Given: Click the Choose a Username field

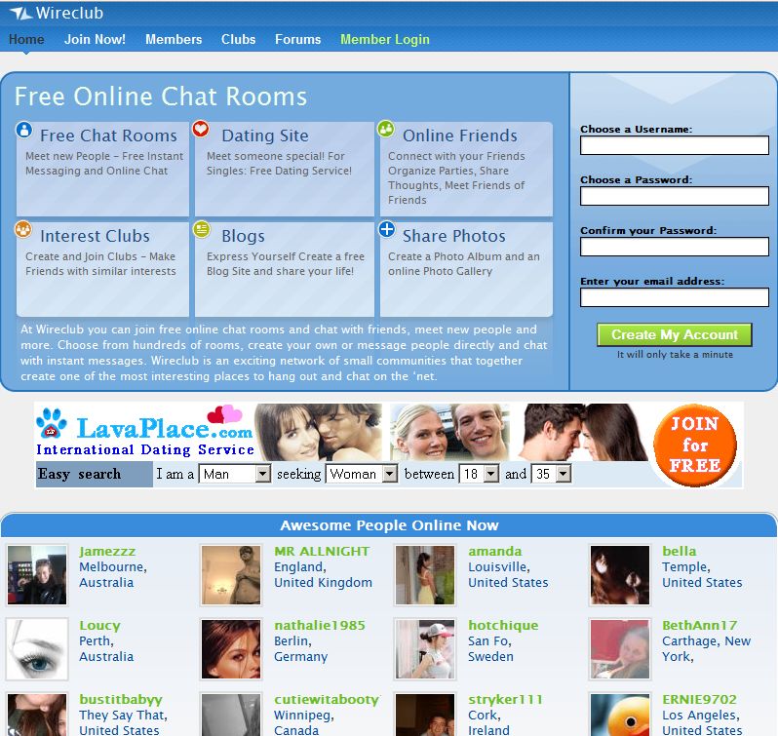Looking at the screenshot, I should 675,145.
